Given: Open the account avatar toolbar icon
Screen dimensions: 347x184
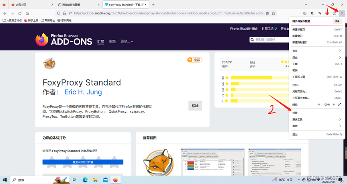Looking at the screenshot, I should point(305,13).
